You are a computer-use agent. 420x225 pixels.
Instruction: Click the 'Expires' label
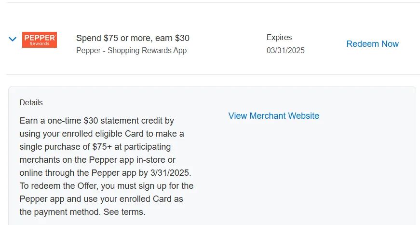(x=279, y=37)
